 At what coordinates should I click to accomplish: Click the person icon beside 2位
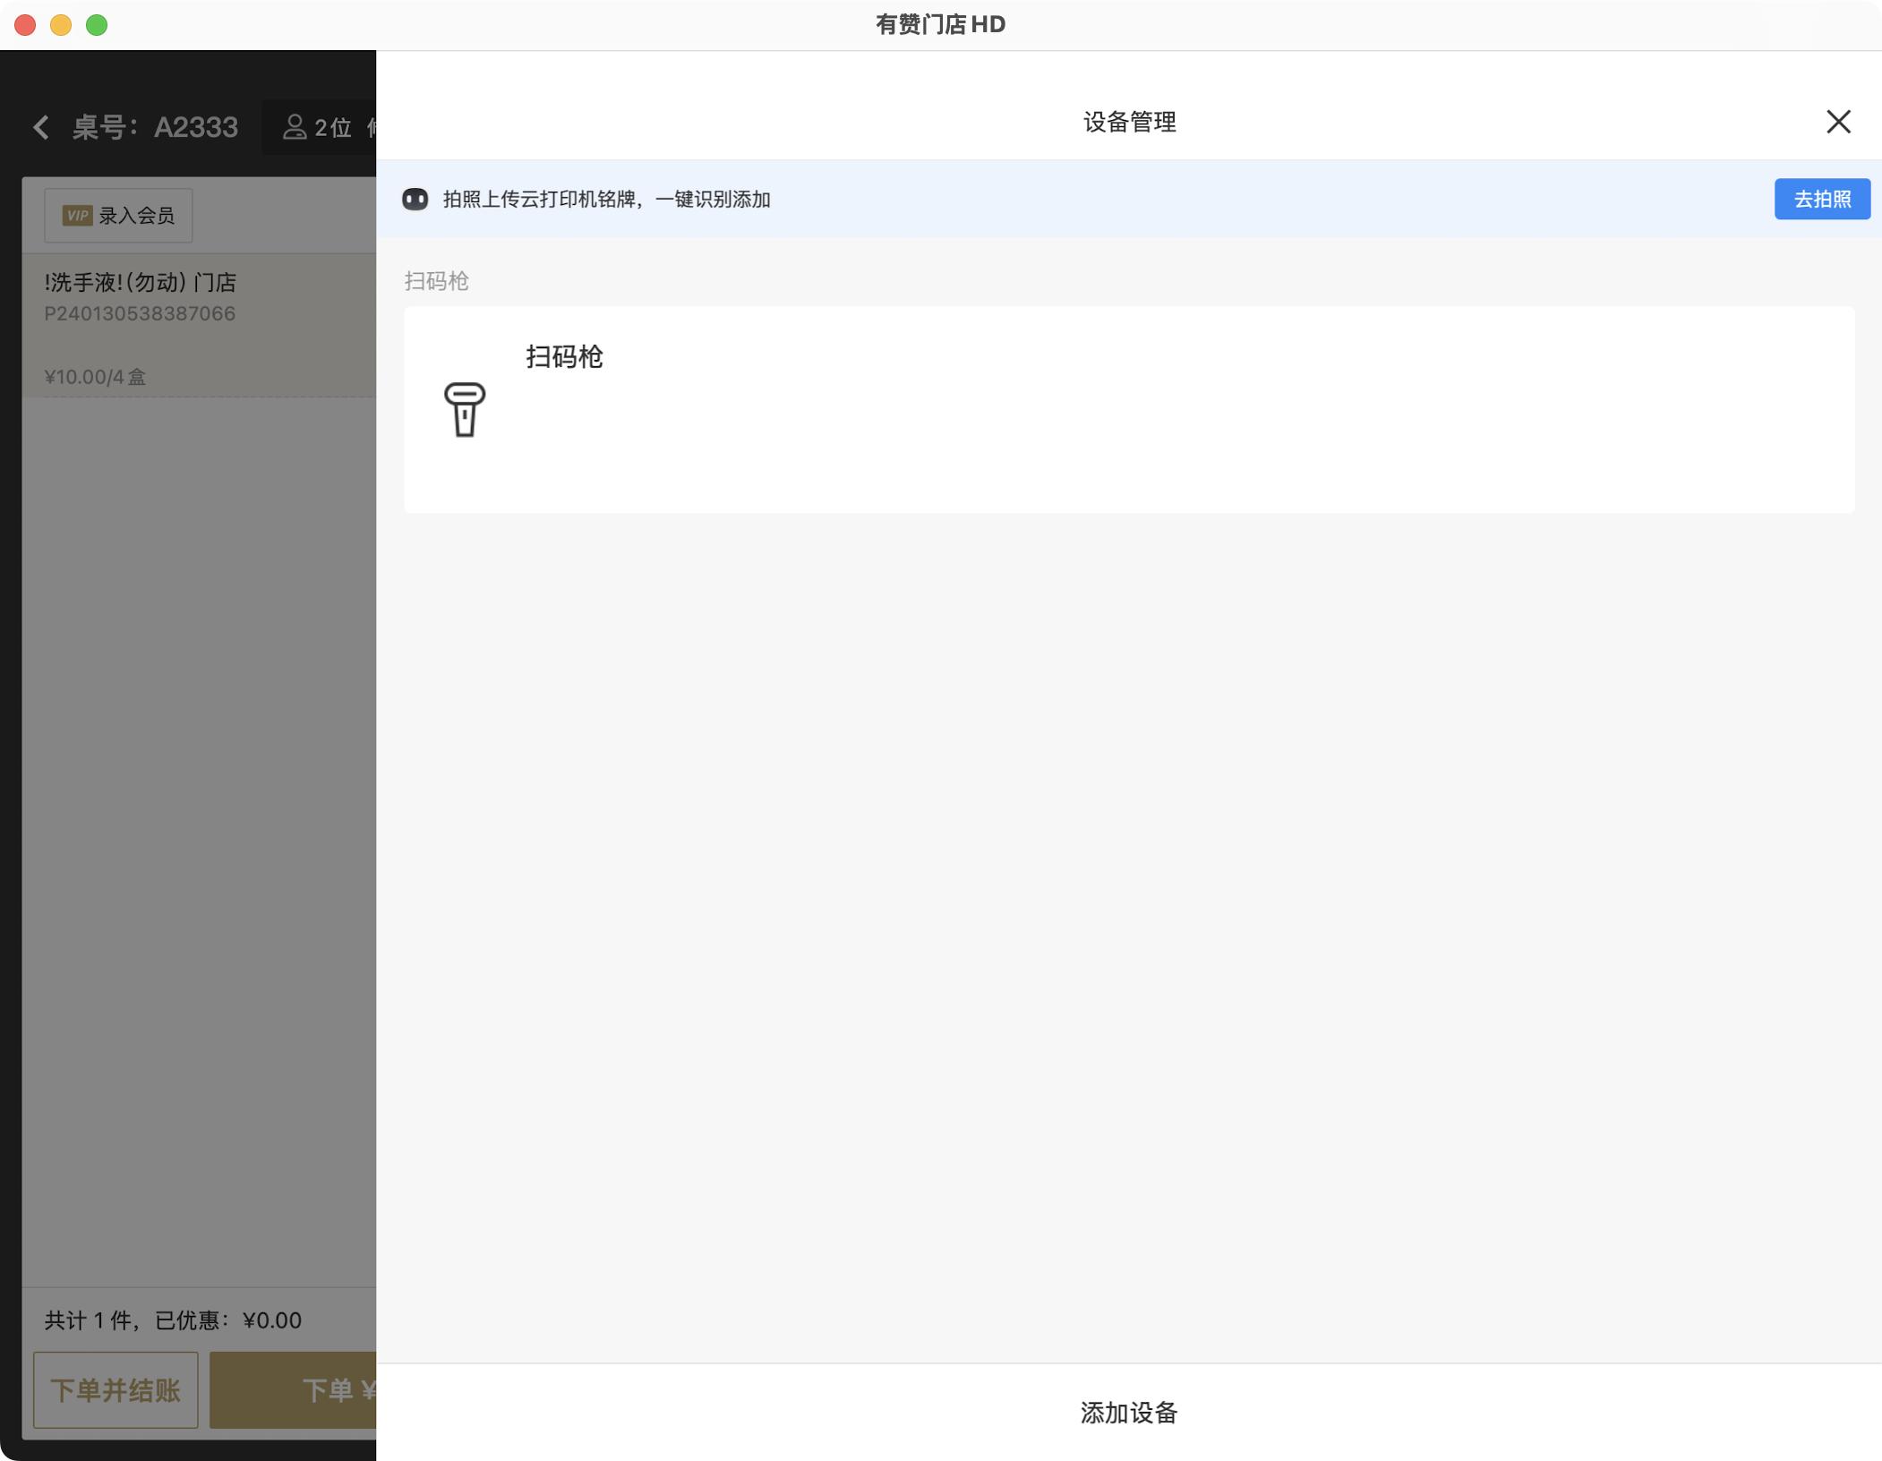tap(294, 127)
